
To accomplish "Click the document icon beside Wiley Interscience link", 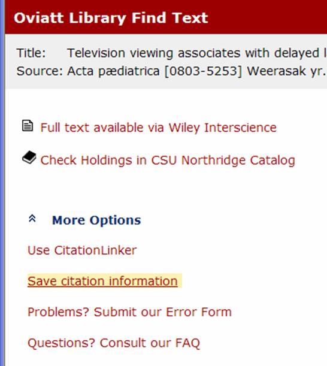I will click(x=28, y=126).
